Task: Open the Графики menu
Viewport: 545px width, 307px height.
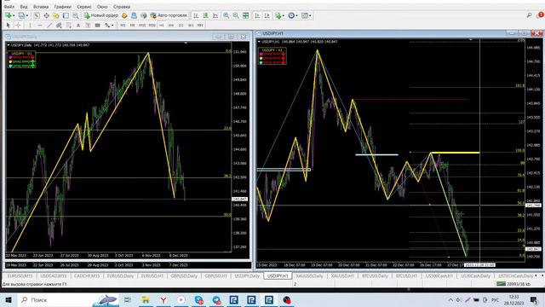Action: [x=62, y=7]
